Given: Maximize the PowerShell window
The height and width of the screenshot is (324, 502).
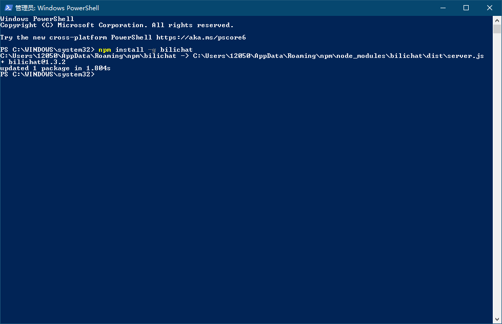Looking at the screenshot, I should 466,8.
